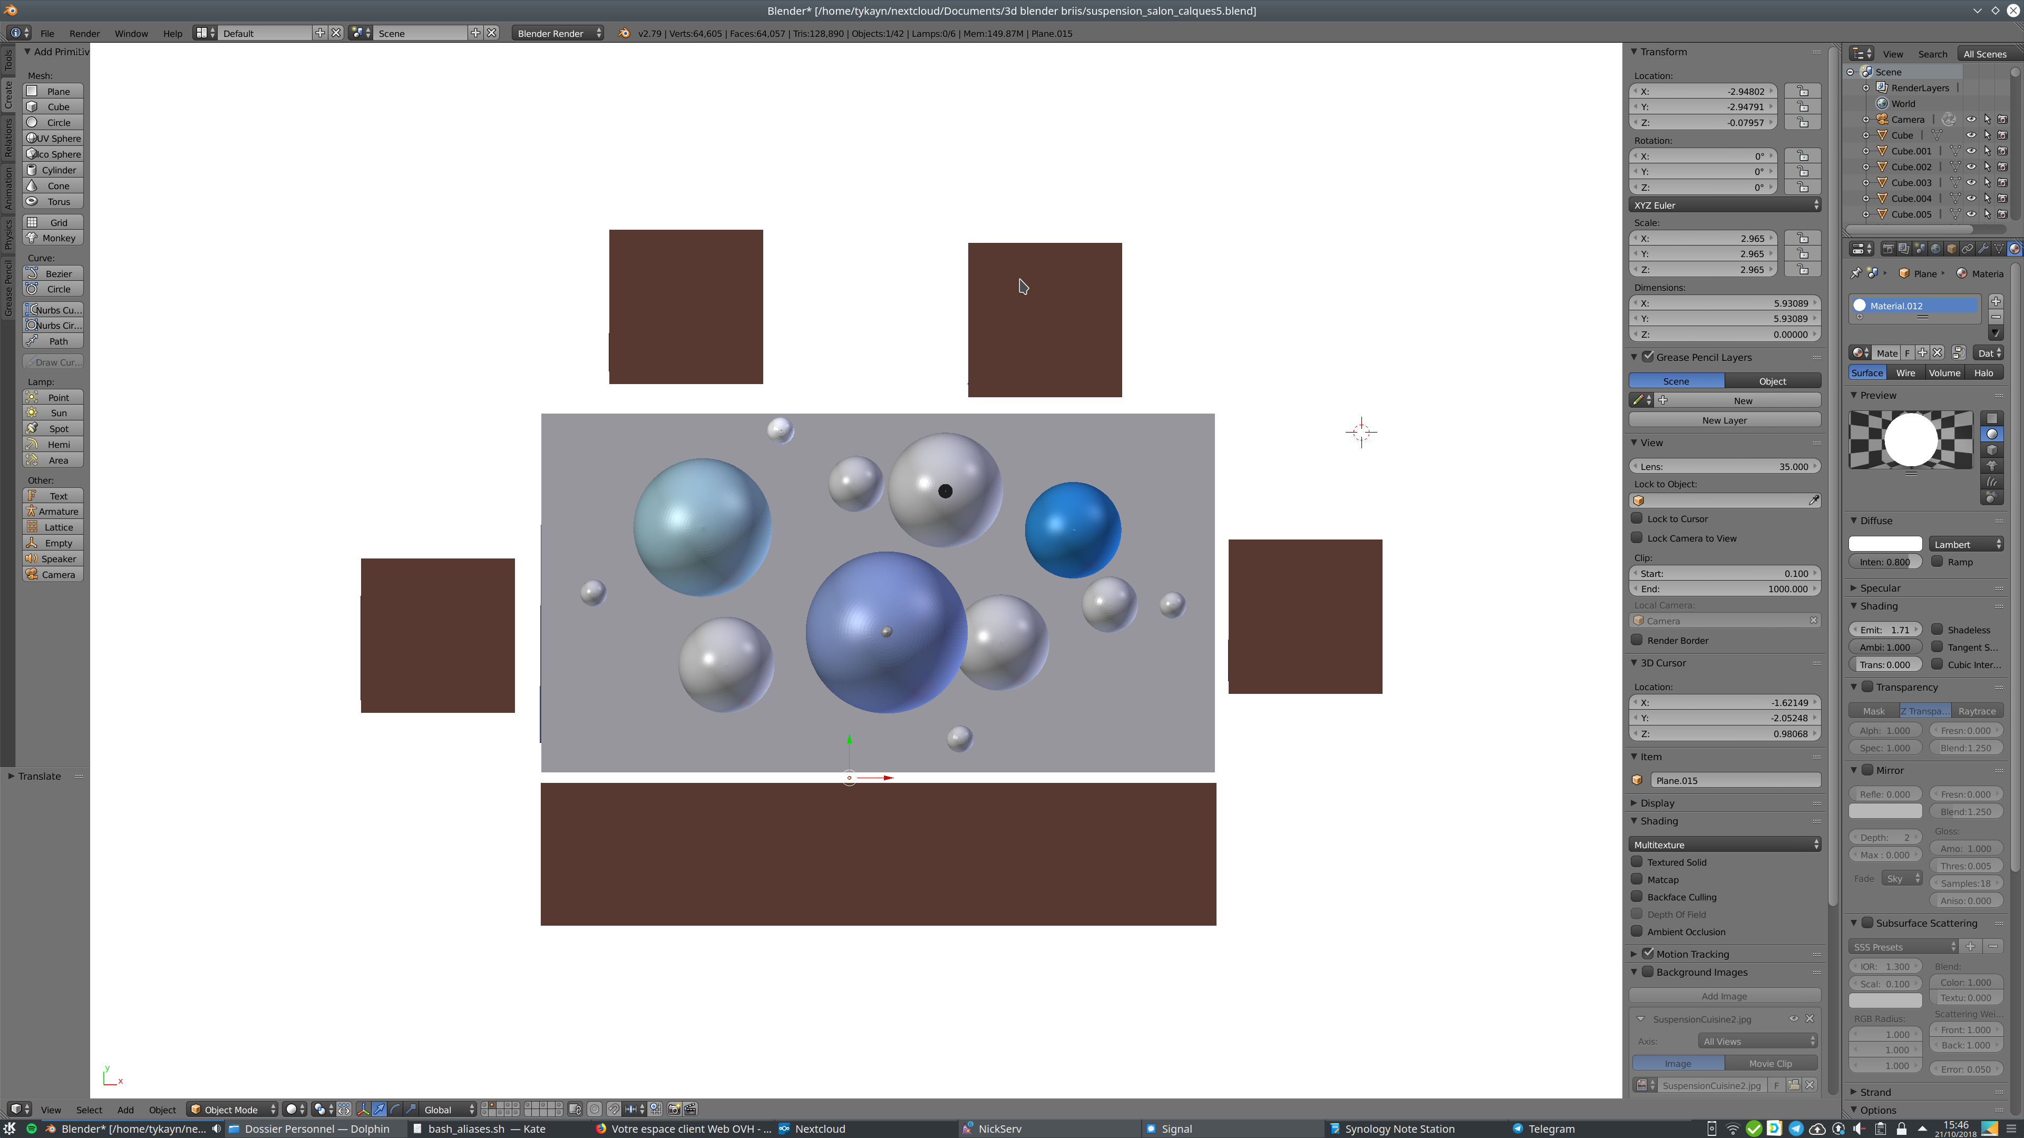This screenshot has width=2024, height=1138.
Task: Open the Render properties tab
Action: click(1888, 249)
